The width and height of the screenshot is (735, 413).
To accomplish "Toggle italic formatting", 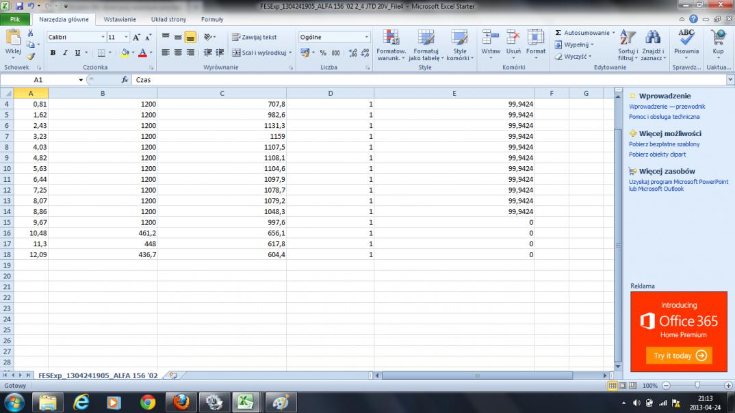I will (65, 53).
